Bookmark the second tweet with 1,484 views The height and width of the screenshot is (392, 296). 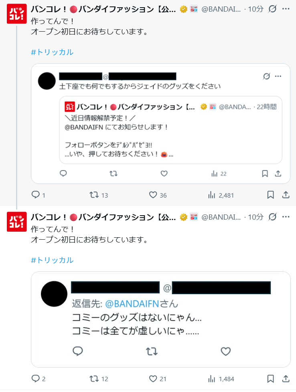[270, 379]
